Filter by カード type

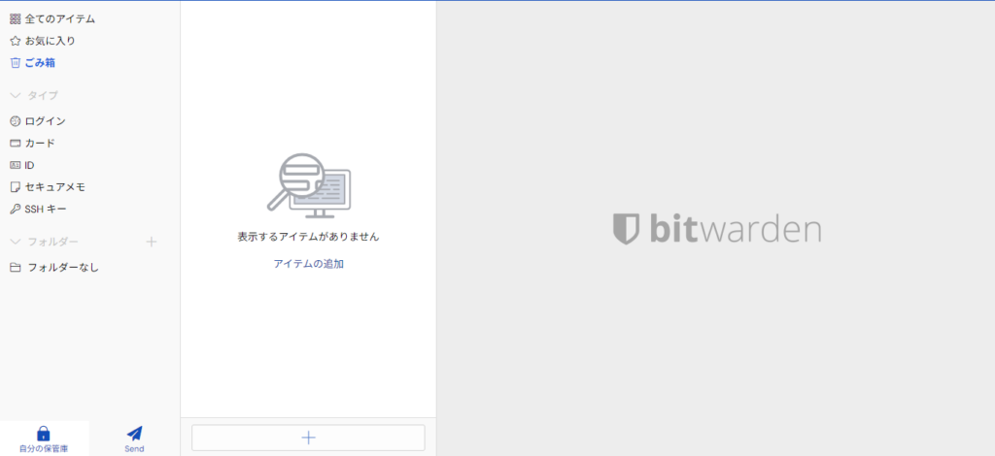[x=40, y=144]
